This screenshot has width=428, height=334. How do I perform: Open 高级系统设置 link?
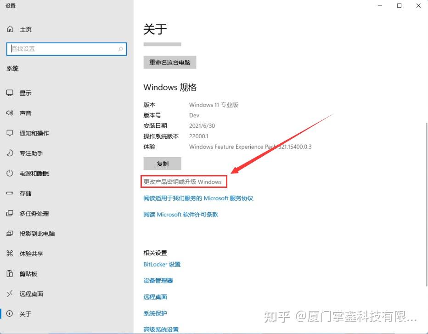point(161,329)
